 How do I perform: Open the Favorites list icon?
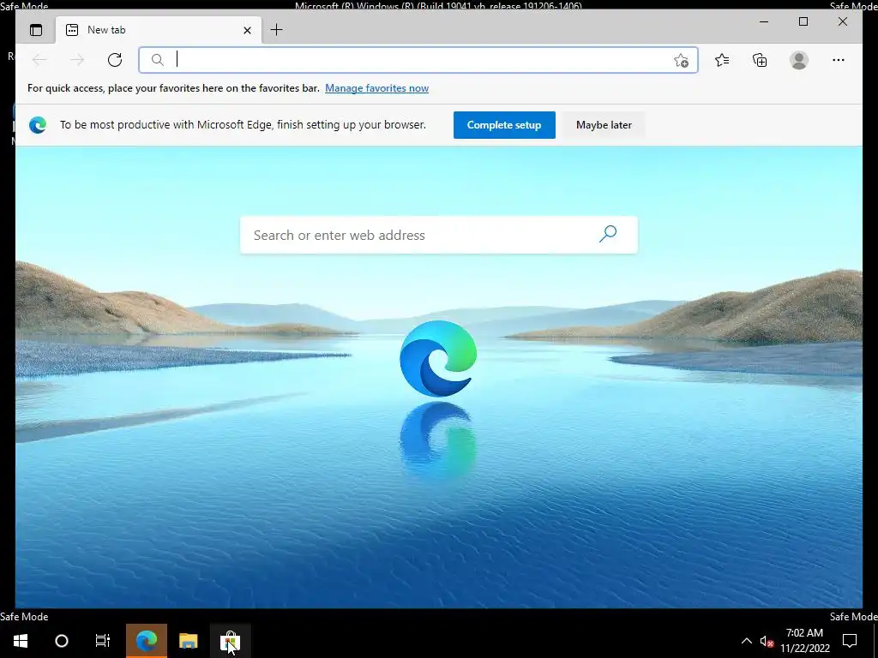point(722,60)
